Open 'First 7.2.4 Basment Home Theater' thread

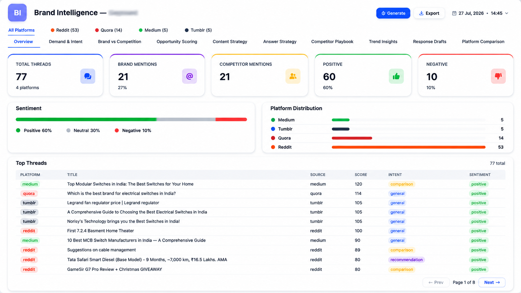click(x=101, y=231)
